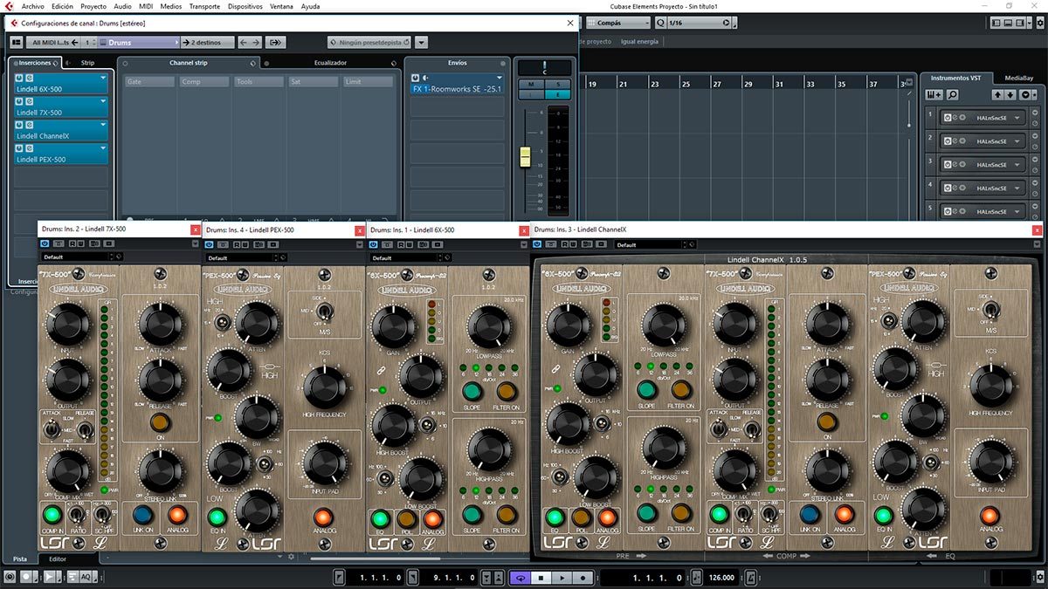Image resolution: width=1048 pixels, height=589 pixels.
Task: Open the Archivo menu
Action: pyautogui.click(x=33, y=6)
